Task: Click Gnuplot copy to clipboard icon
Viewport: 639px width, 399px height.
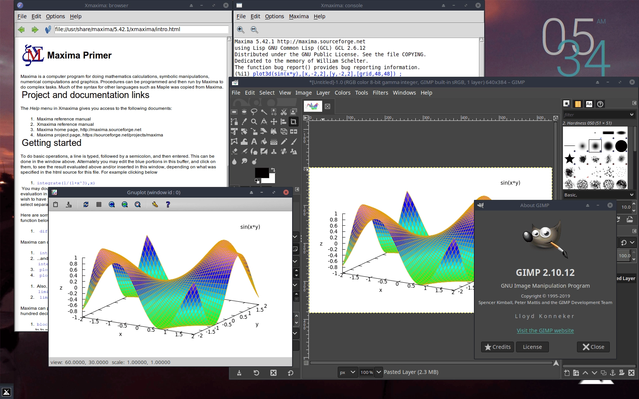Action: click(x=56, y=204)
